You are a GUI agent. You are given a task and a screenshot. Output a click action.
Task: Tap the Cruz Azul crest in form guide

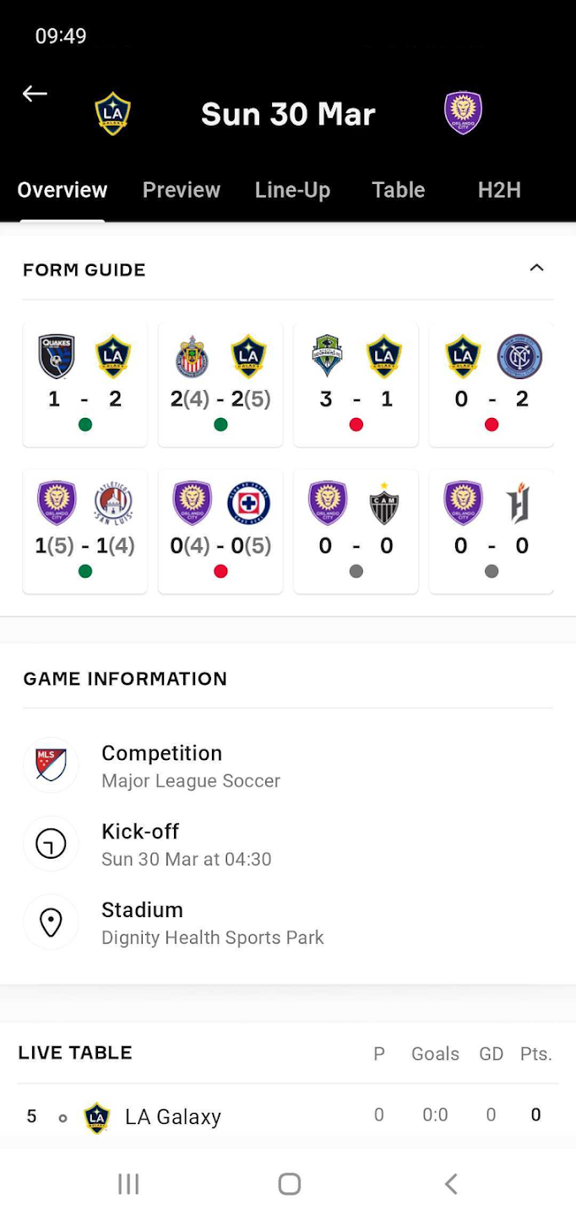pos(248,503)
